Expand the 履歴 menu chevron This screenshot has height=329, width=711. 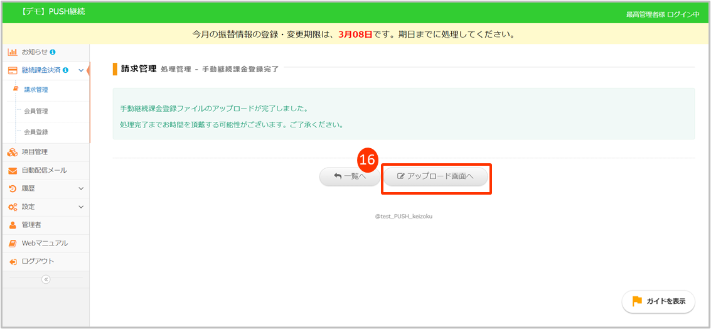tap(81, 188)
